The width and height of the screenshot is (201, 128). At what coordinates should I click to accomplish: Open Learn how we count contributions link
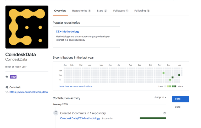(x=76, y=86)
